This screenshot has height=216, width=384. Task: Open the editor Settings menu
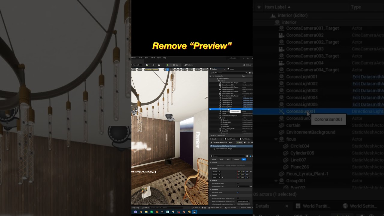click(247, 65)
